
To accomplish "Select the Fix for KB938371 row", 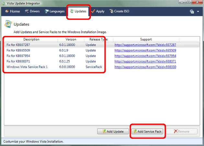I will (x=102, y=62).
